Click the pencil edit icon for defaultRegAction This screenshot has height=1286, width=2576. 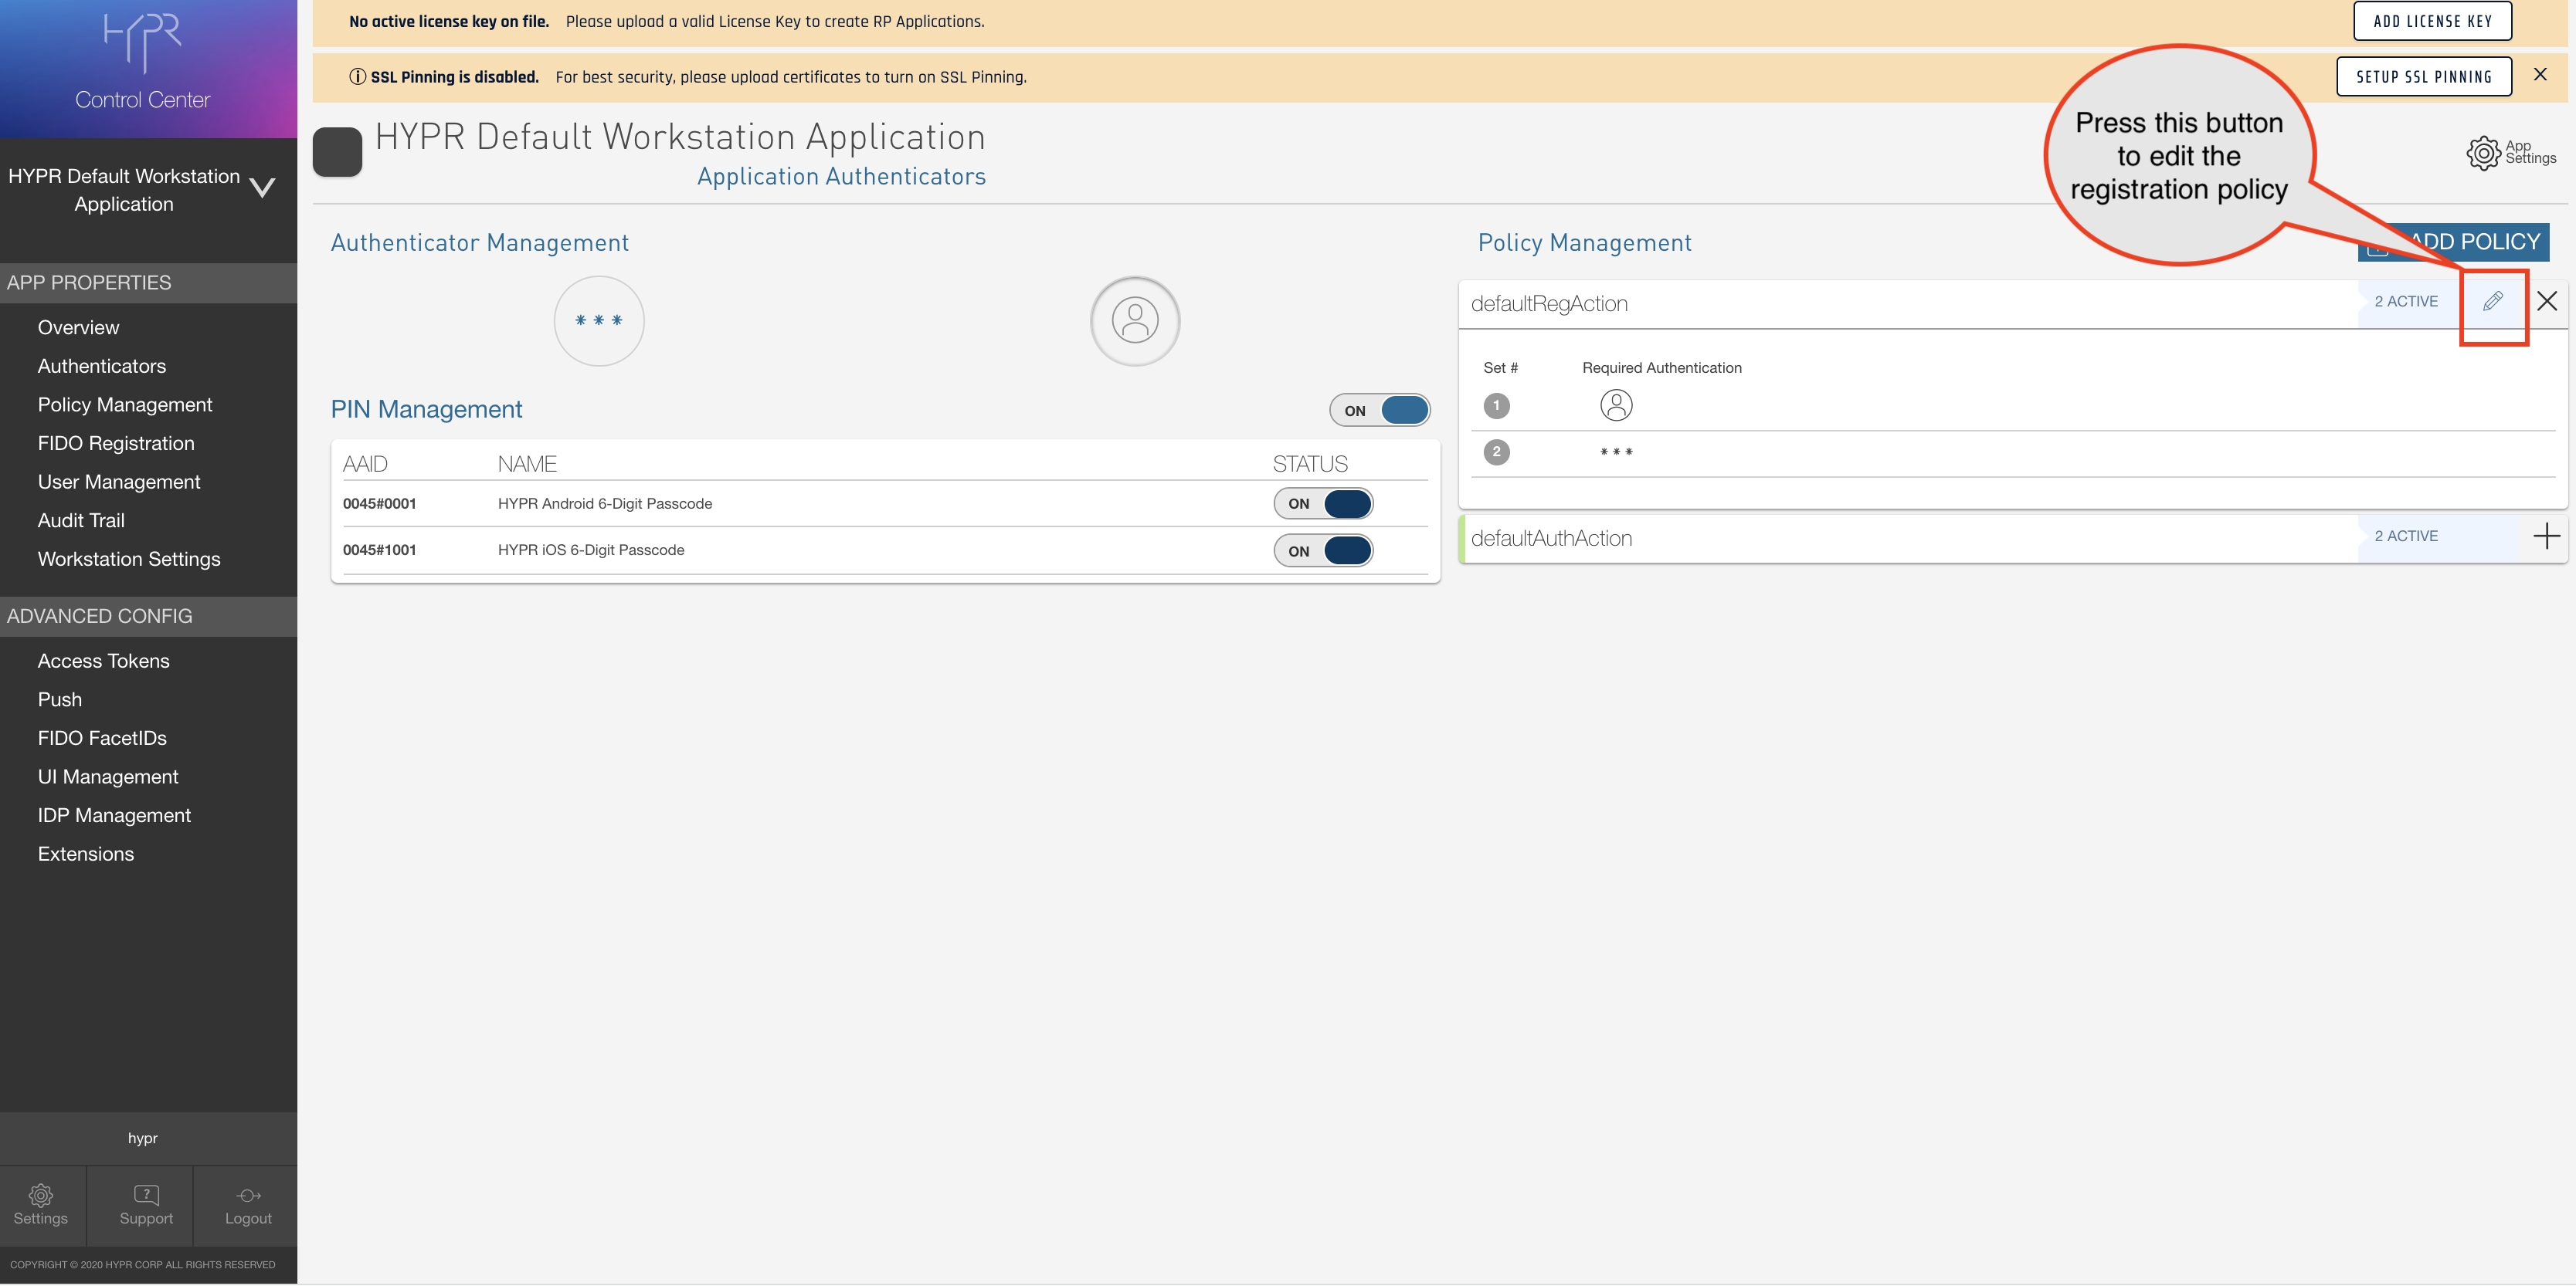pyautogui.click(x=2492, y=301)
